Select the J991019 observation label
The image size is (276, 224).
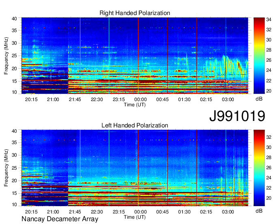point(237,116)
